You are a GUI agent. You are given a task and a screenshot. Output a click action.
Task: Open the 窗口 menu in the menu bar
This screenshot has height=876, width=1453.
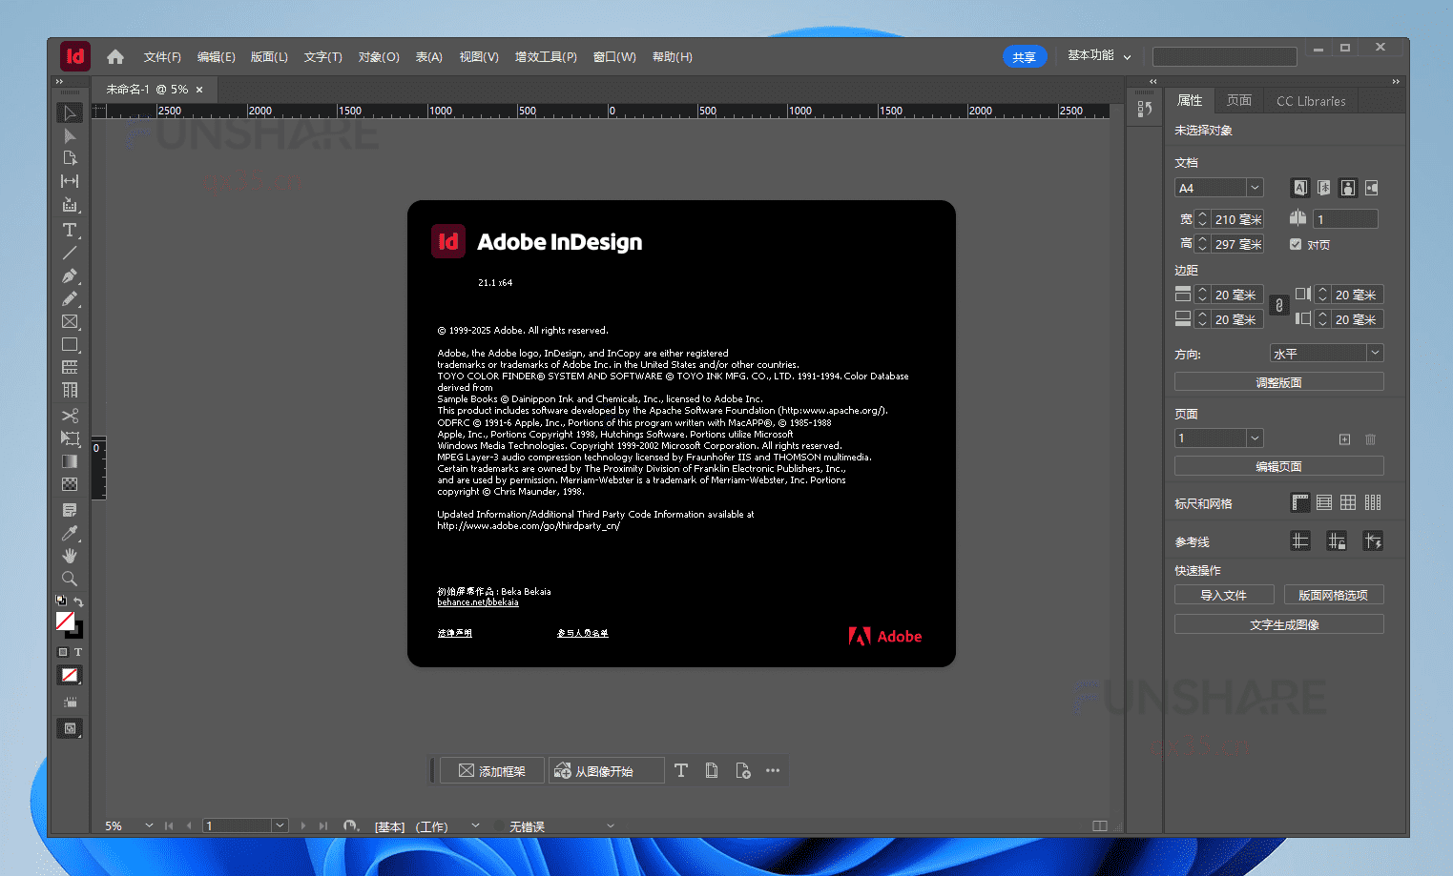(614, 56)
